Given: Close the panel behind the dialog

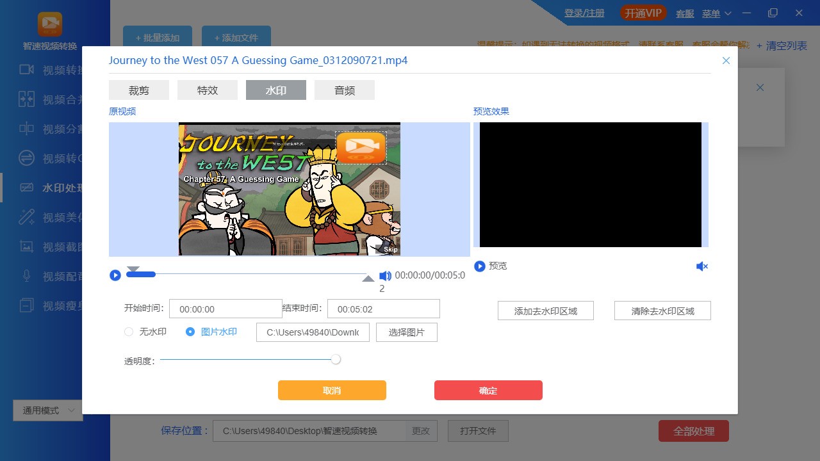Looking at the screenshot, I should point(760,88).
